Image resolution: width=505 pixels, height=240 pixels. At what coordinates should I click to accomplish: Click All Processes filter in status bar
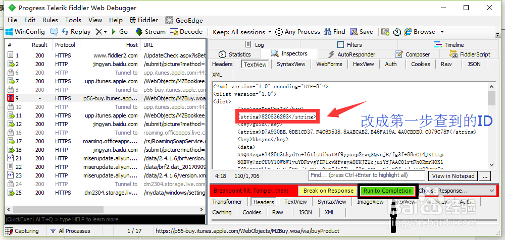tap(71, 231)
